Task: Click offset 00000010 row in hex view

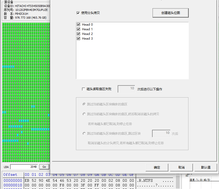Action: click(88, 185)
